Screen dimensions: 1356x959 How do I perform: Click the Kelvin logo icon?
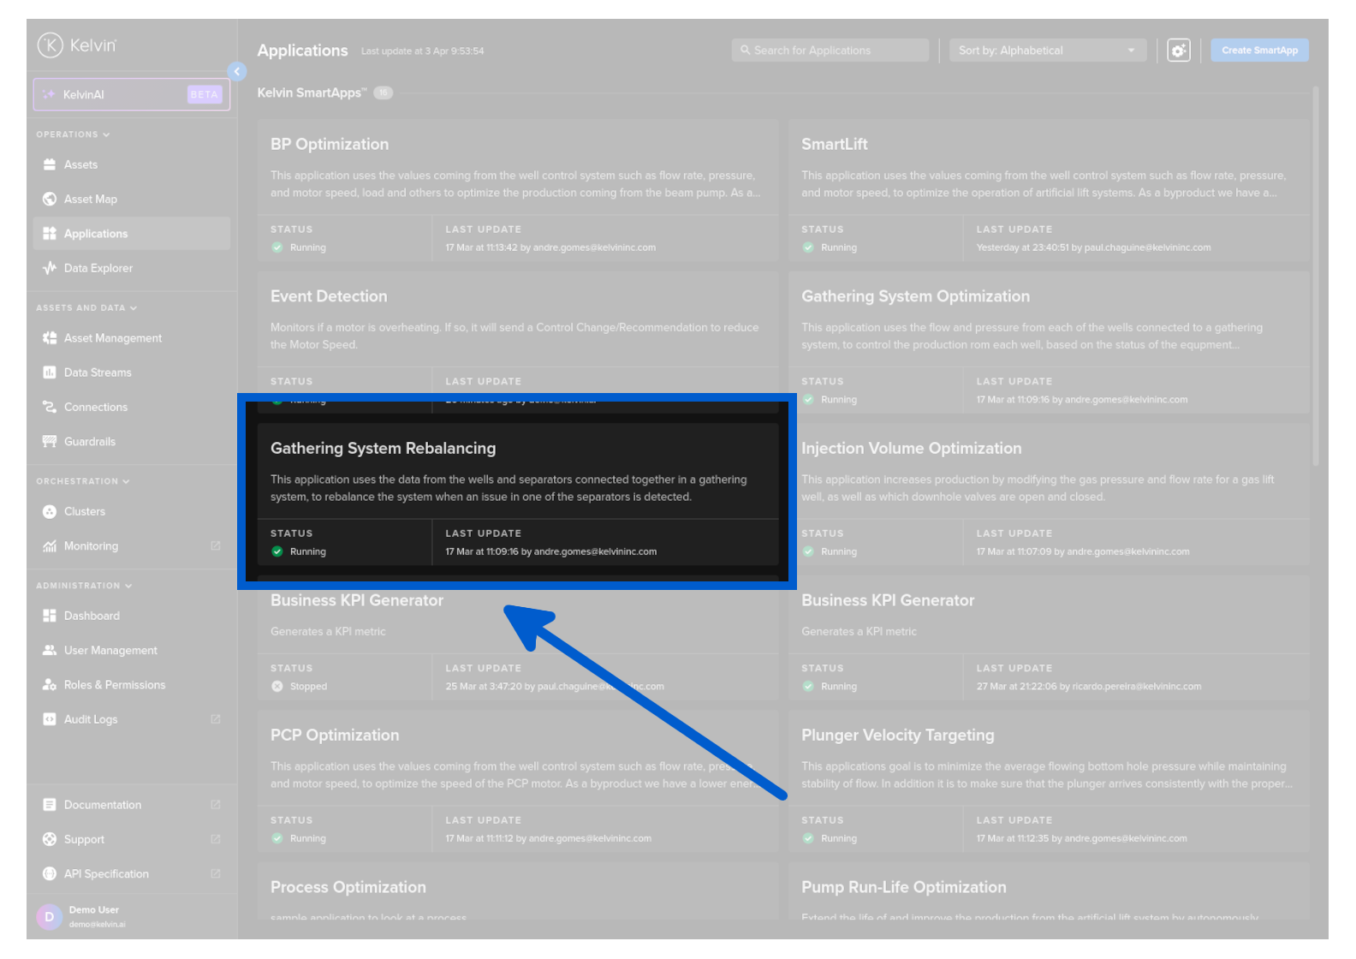point(51,45)
